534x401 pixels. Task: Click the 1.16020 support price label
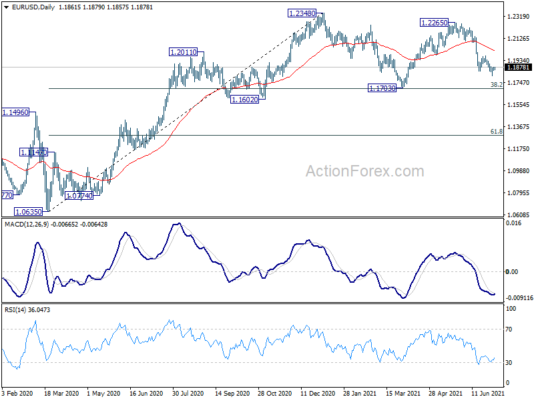pyautogui.click(x=244, y=99)
